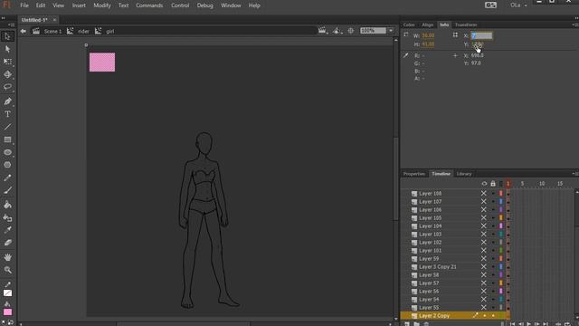Open the workspace switcher dropdown in title bar
Screen dimensions: 579x326
tap(518, 5)
